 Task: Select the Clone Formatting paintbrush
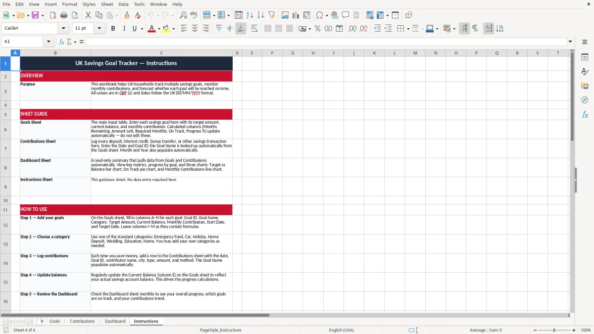pyautogui.click(x=127, y=15)
